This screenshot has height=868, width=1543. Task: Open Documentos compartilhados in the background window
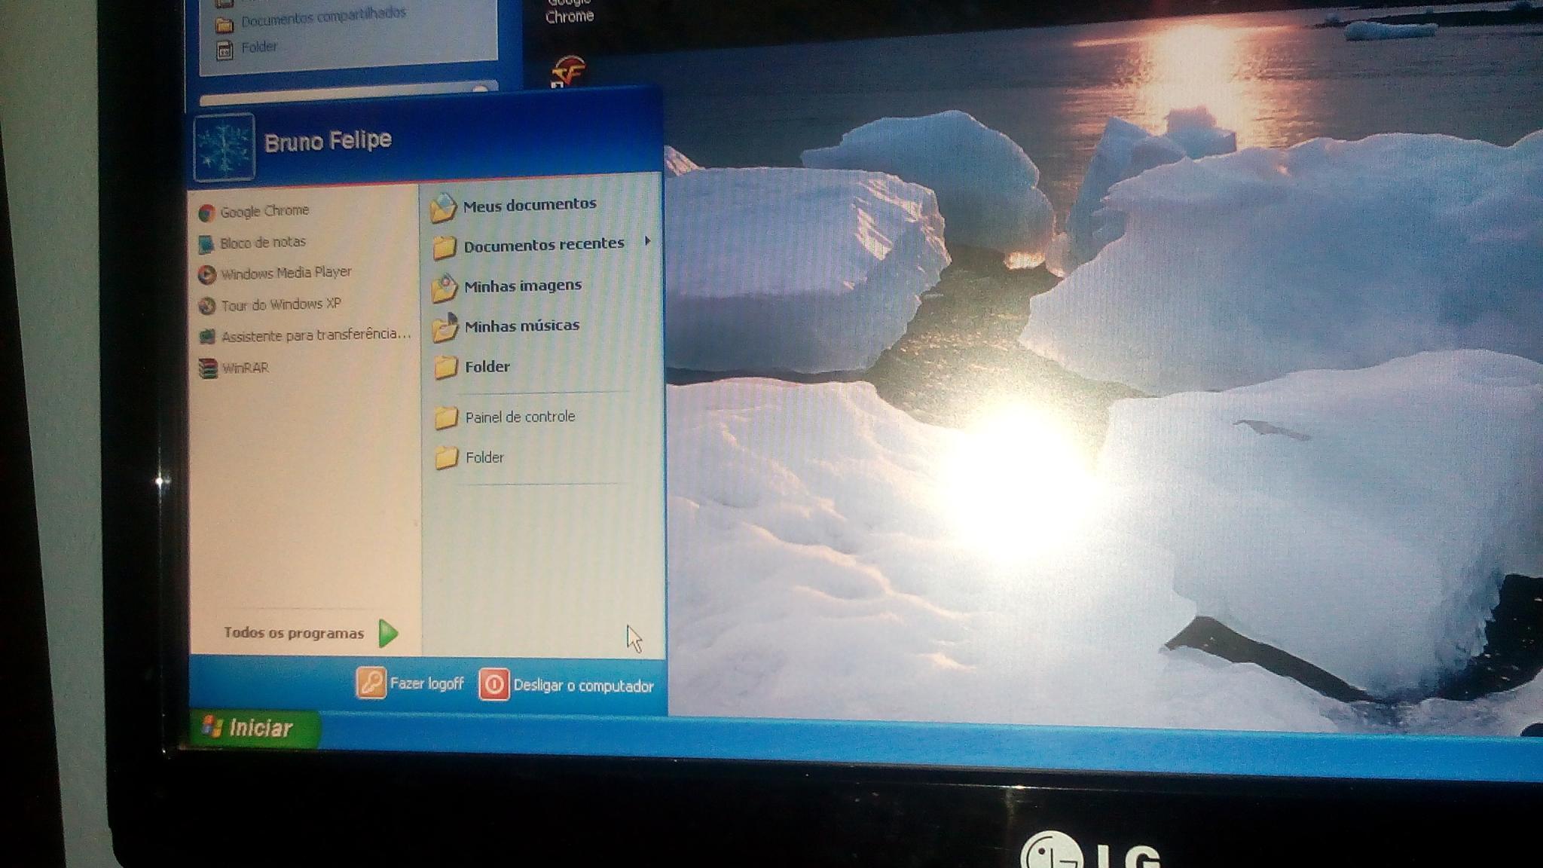[323, 17]
